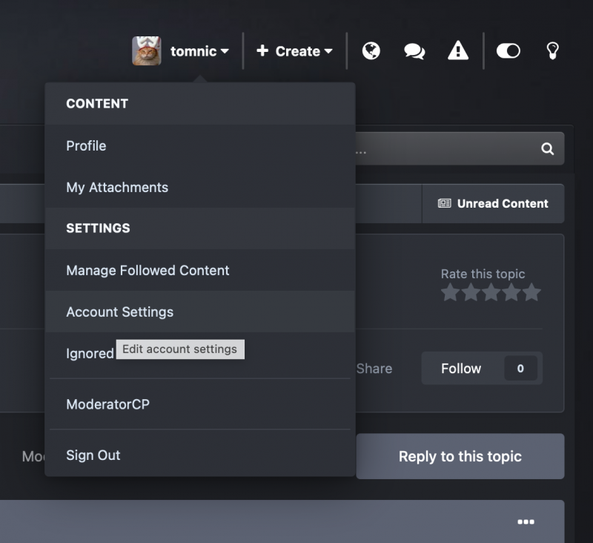
Task: Open Account Settings menu item
Action: (x=119, y=312)
